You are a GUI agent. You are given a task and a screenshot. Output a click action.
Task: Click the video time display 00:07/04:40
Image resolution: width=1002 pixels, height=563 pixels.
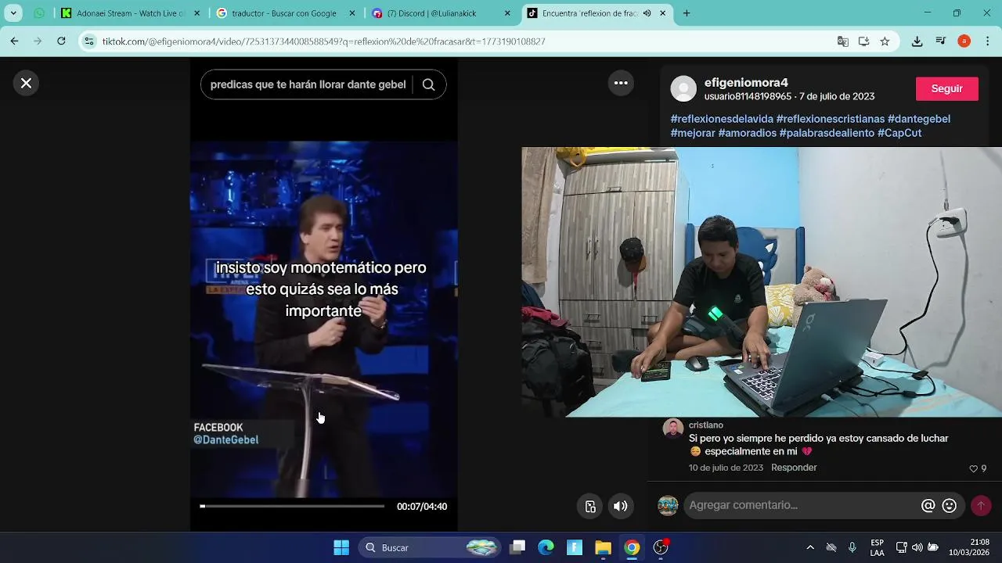pos(422,507)
